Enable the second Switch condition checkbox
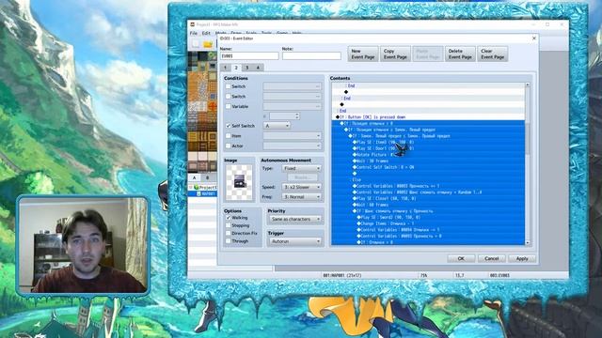The image size is (602, 338). pyautogui.click(x=228, y=97)
